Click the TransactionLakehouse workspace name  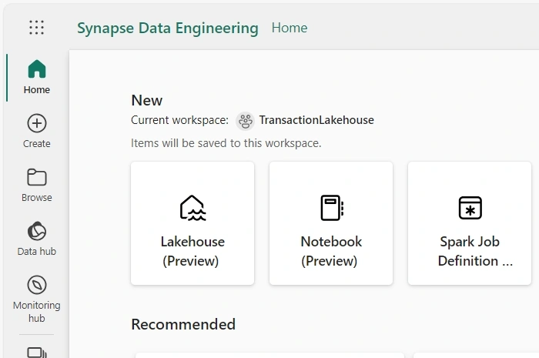[x=316, y=120]
